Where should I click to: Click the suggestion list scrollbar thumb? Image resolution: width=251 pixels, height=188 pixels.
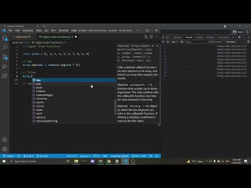pyautogui.click(x=115, y=107)
